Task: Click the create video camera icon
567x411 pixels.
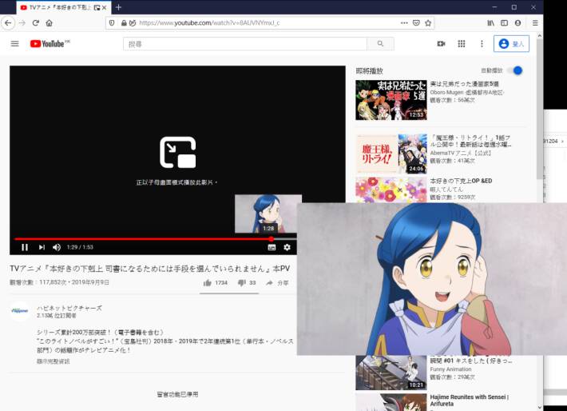Action: [441, 44]
